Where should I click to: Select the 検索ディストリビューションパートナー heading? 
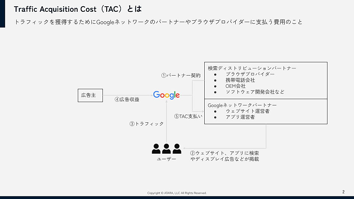pos(252,68)
